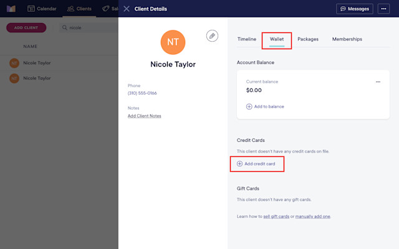Switch to the Wallet tab

click(x=277, y=39)
